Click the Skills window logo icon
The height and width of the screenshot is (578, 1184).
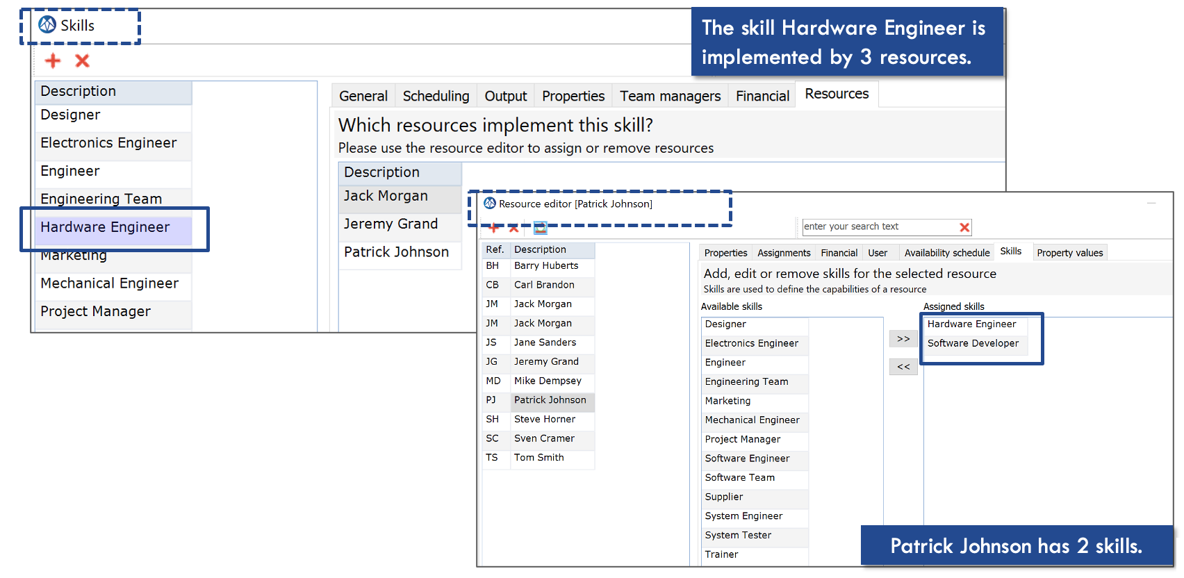pos(47,25)
